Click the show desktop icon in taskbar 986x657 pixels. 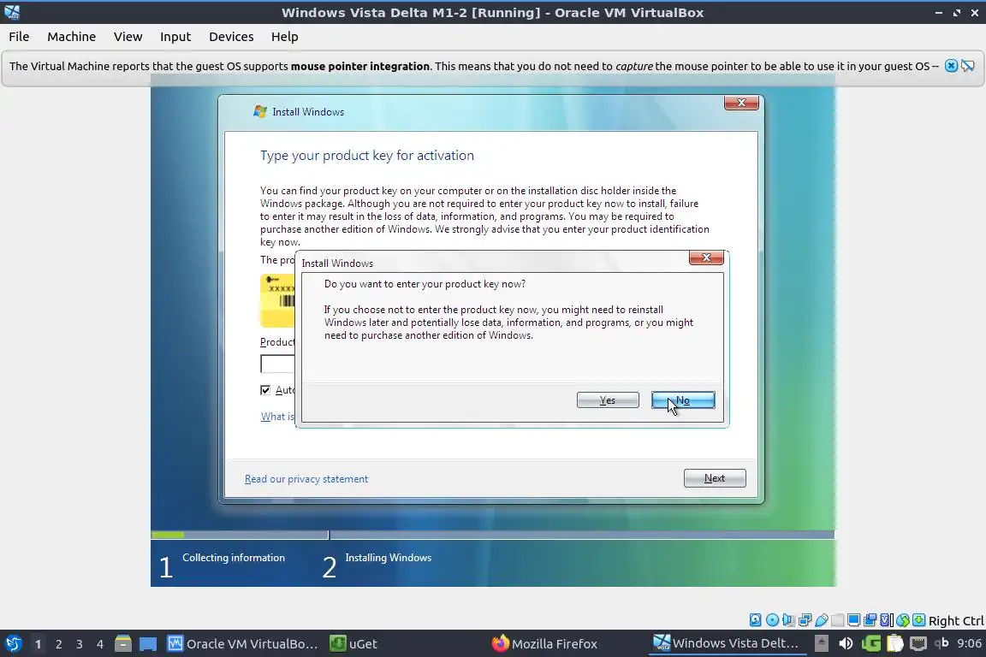point(148,644)
